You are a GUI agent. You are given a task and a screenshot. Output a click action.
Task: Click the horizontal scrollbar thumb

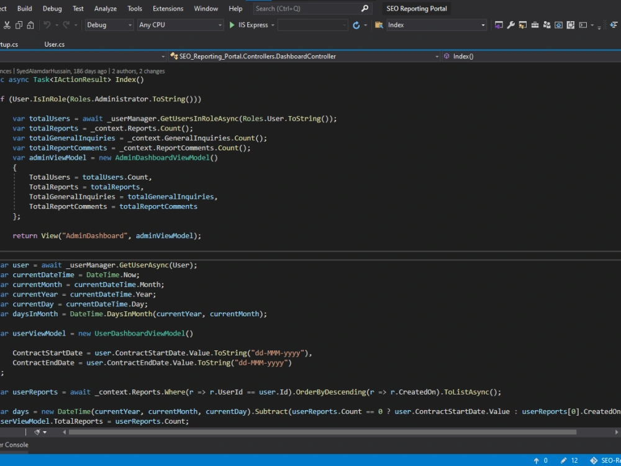(322, 432)
